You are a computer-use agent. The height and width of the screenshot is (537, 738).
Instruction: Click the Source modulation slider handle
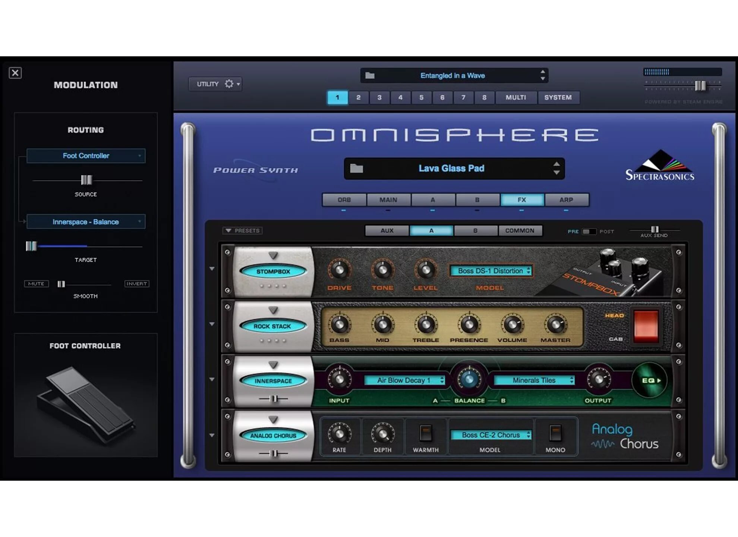click(86, 180)
